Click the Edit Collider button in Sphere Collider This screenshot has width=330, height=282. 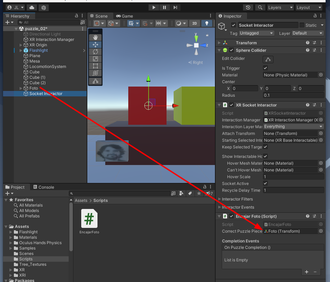[x=267, y=58]
